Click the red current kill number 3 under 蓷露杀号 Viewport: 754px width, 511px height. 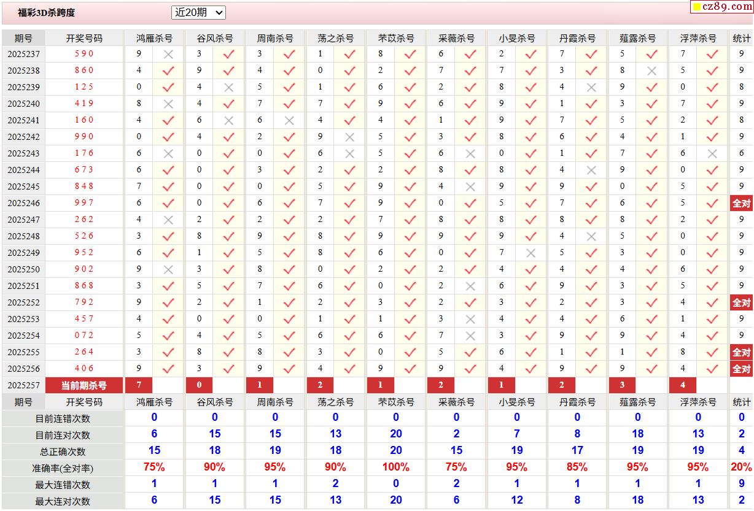pyautogui.click(x=622, y=385)
